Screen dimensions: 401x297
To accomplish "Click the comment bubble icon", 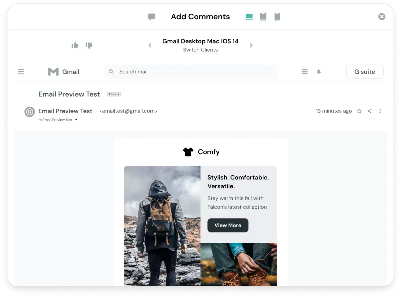I will [152, 17].
